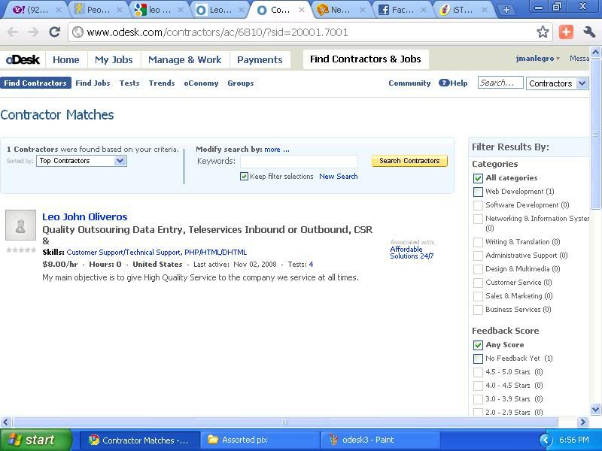This screenshot has height=451, width=602.
Task: Expand the Contractors search type dropdown
Action: pos(557,83)
